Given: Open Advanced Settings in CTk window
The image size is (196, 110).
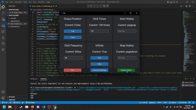Looking at the screenshot, I should pos(99,70).
